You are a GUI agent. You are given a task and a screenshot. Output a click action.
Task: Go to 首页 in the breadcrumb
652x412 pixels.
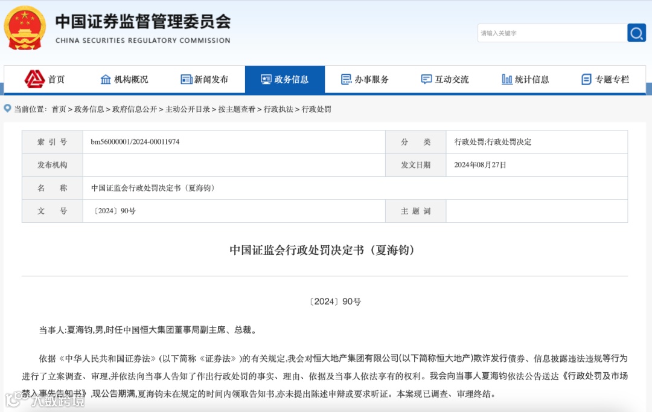pyautogui.click(x=59, y=109)
